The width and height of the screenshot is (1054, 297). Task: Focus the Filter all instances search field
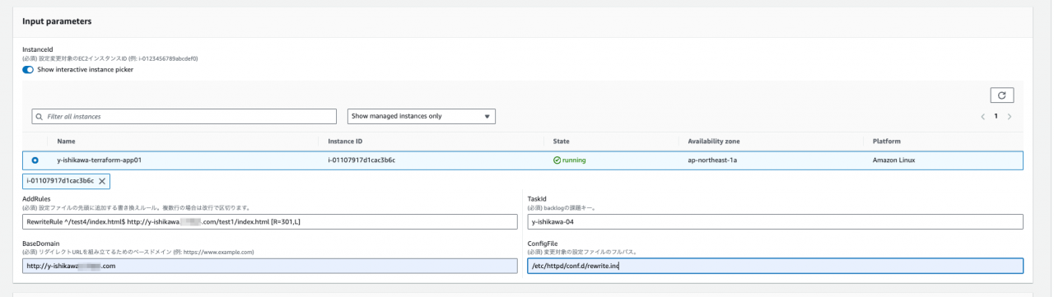coord(184,117)
